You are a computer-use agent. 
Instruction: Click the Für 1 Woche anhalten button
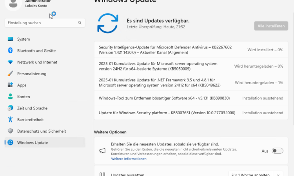tap(250, 175)
